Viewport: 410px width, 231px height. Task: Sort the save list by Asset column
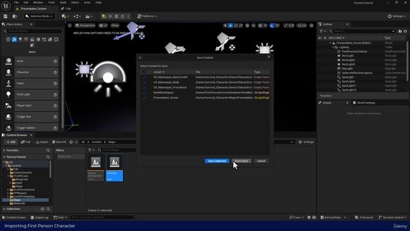pyautogui.click(x=159, y=72)
